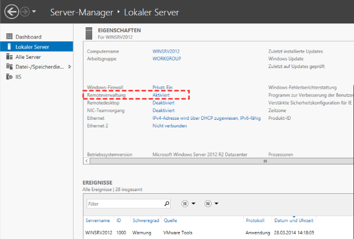Open the save query dropdown
The image size is (354, 239).
[212, 204]
